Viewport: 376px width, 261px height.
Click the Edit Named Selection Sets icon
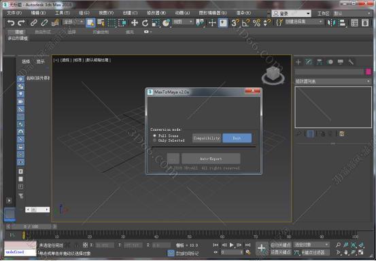pos(279,23)
